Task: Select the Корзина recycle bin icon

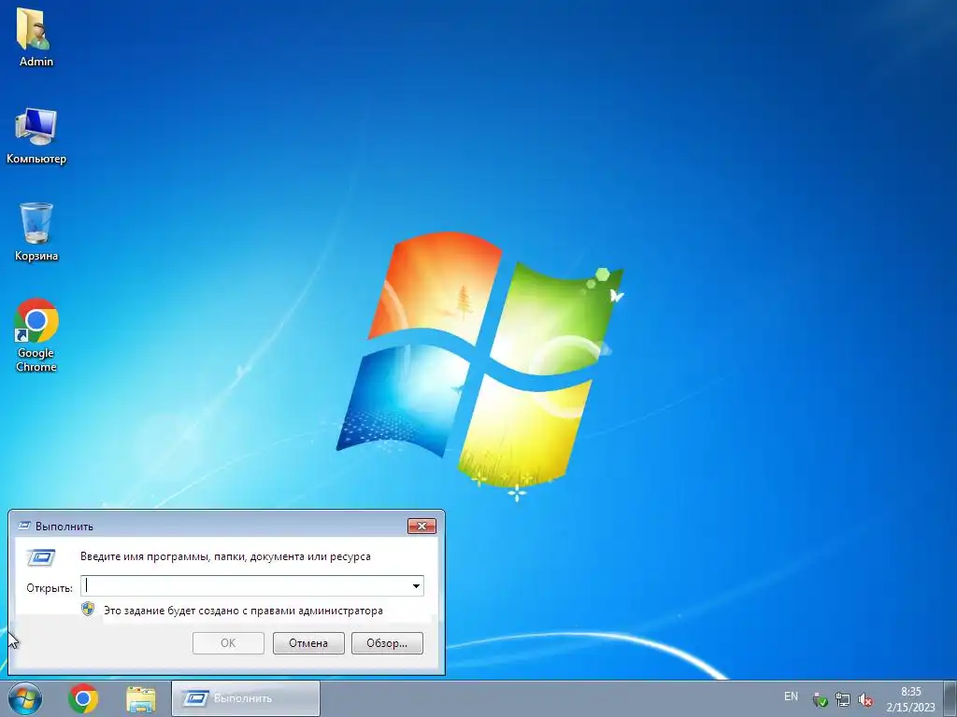Action: [x=36, y=232]
